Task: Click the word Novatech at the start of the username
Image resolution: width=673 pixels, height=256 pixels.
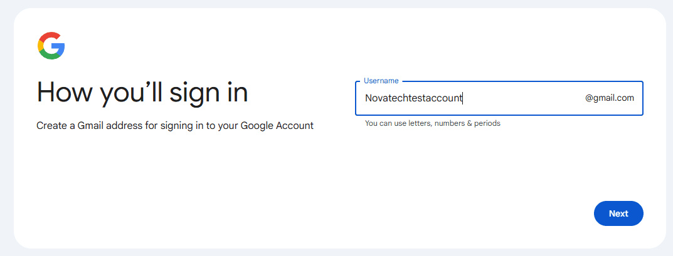Action: click(x=384, y=98)
